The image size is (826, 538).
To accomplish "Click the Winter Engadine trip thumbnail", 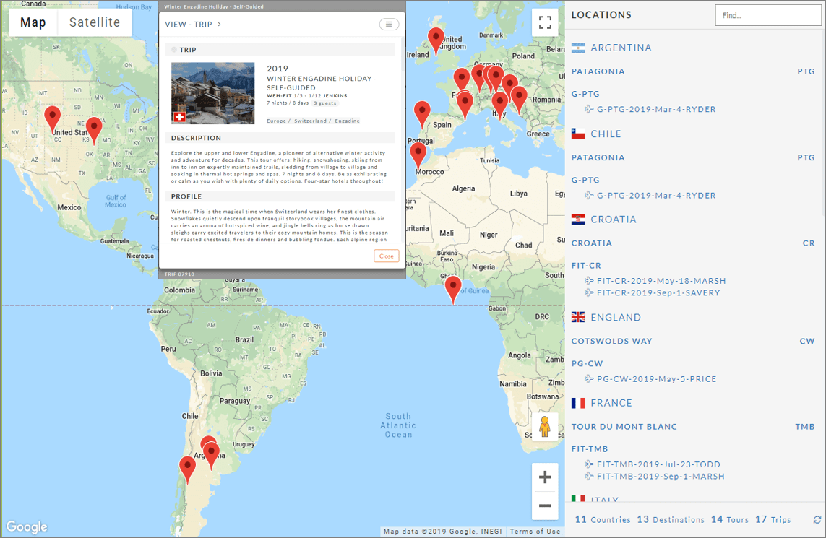I will pyautogui.click(x=212, y=93).
